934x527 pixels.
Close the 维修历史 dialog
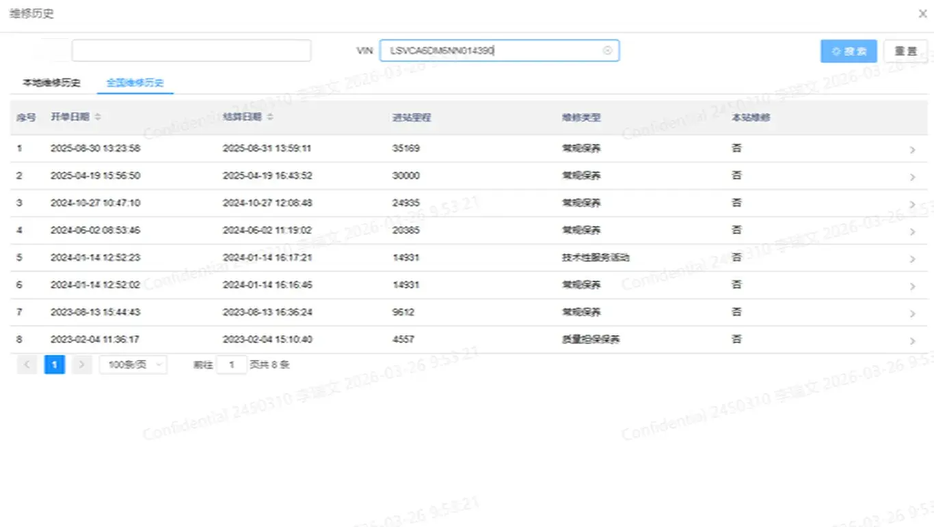coord(922,14)
